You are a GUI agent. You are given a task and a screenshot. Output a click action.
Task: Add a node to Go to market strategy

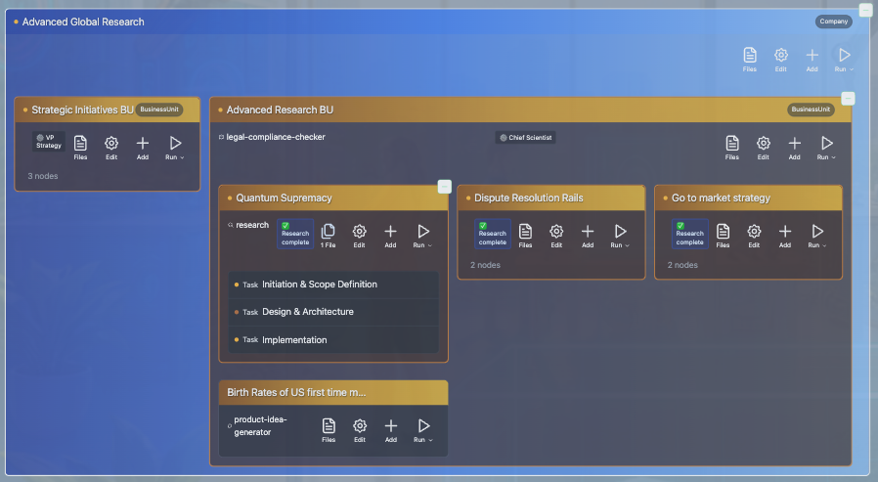tap(785, 236)
